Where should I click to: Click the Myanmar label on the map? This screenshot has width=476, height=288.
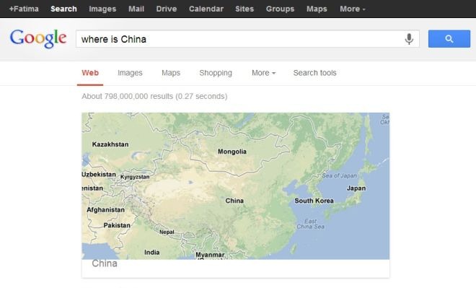click(x=210, y=255)
